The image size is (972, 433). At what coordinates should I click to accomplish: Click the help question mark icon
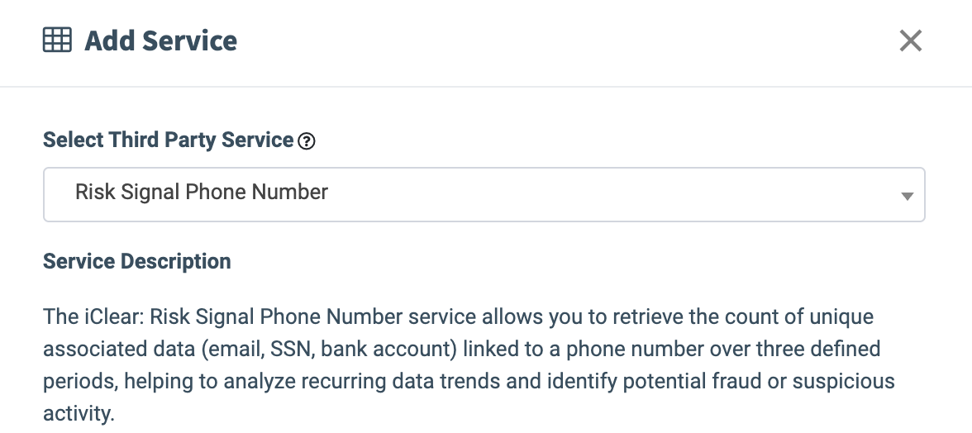[x=307, y=141]
